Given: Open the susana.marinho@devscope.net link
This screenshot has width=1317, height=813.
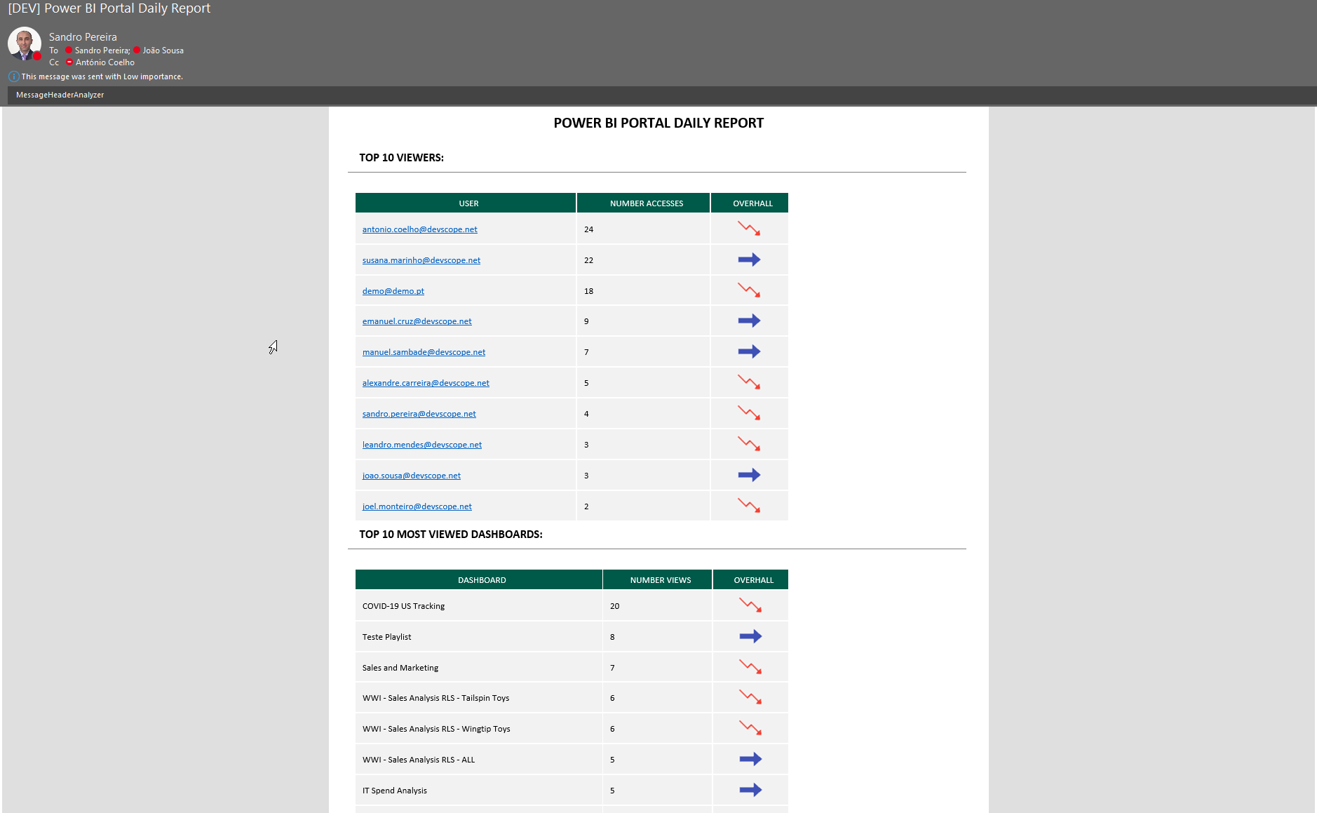Looking at the screenshot, I should [x=421, y=260].
